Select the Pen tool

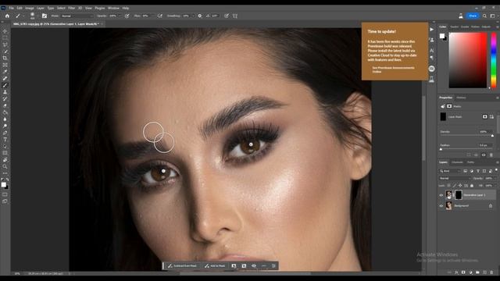click(x=5, y=133)
